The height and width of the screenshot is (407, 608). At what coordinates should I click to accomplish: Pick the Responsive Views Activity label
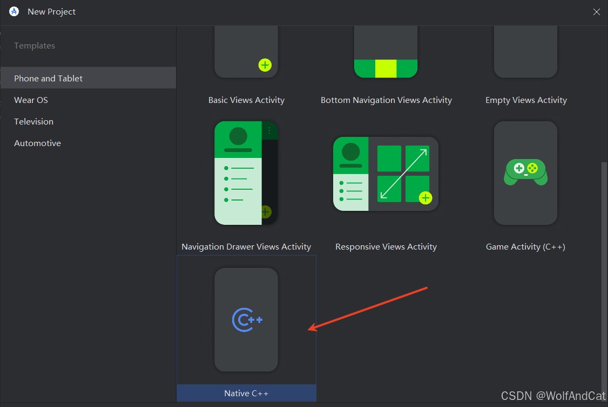click(386, 247)
